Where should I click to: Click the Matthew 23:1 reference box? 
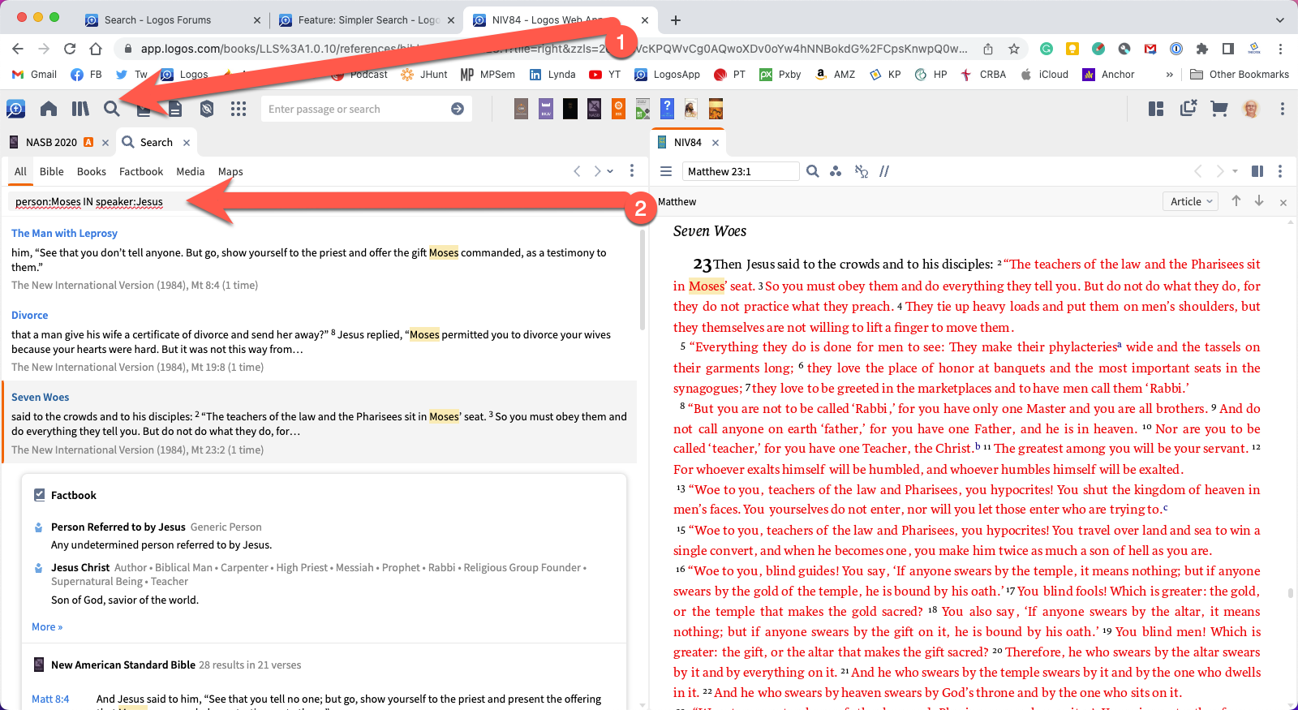(x=740, y=171)
